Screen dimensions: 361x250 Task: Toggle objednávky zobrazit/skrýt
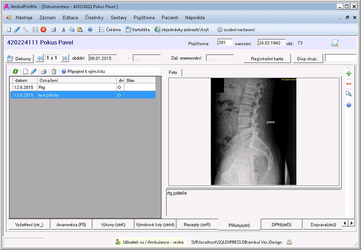[x=182, y=30]
